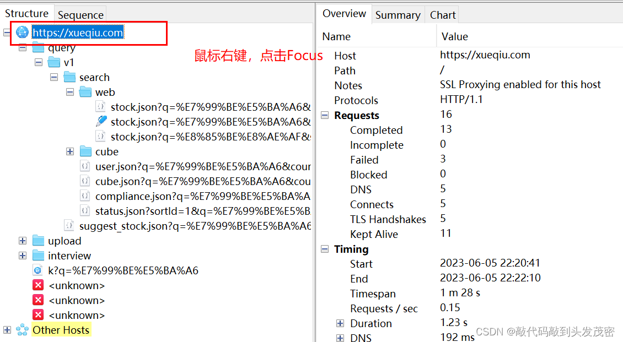Click the globe icon next to https://xueqiu.com
This screenshot has height=342, width=623.
tap(22, 32)
